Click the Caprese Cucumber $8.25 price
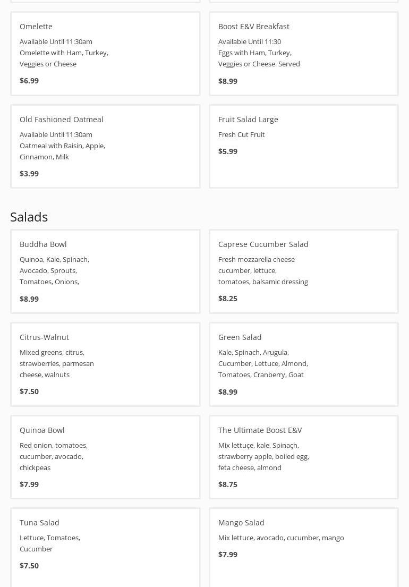This screenshot has width=409, height=587. coord(228,299)
